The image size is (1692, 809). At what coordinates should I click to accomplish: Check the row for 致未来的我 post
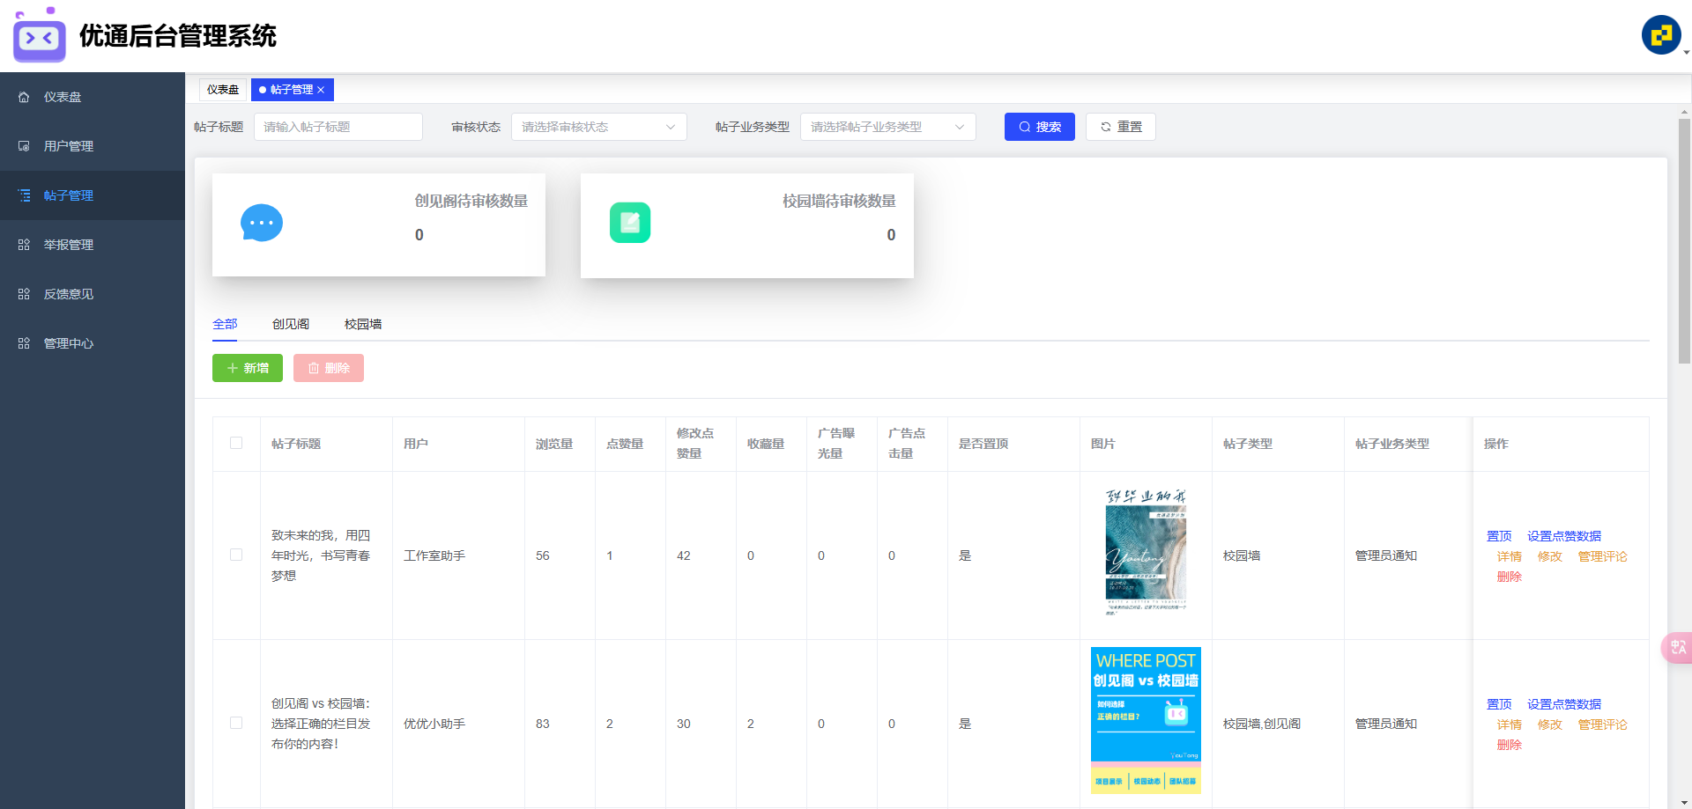pos(236,555)
